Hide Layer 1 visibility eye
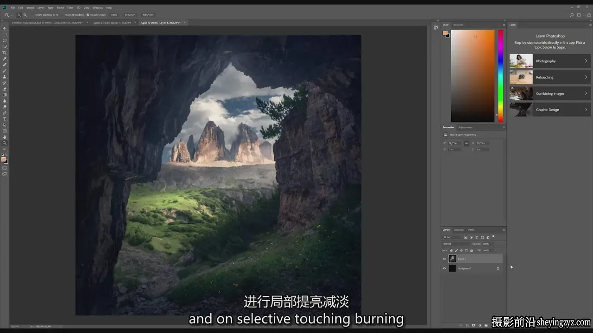Viewport: 593px width, 333px height. (x=444, y=259)
